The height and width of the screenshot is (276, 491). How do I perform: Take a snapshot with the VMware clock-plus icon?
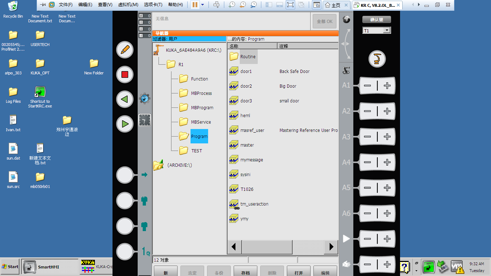(232, 5)
